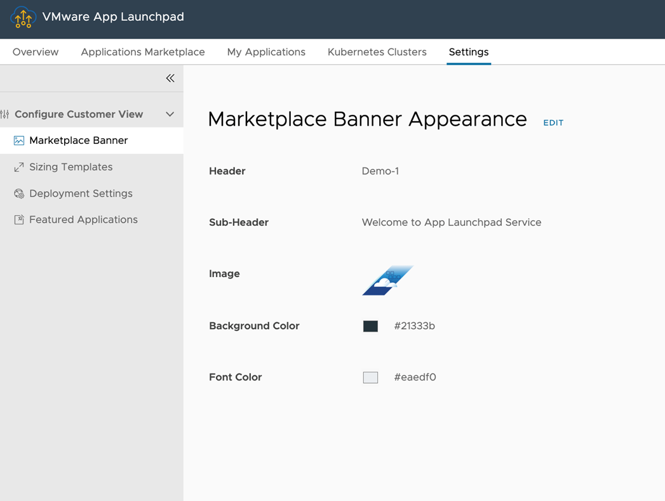The image size is (665, 501).
Task: Click the banner image thumbnail
Action: (x=387, y=280)
